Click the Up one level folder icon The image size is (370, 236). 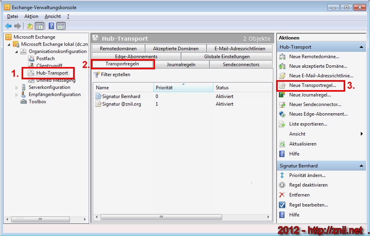pos(30,26)
